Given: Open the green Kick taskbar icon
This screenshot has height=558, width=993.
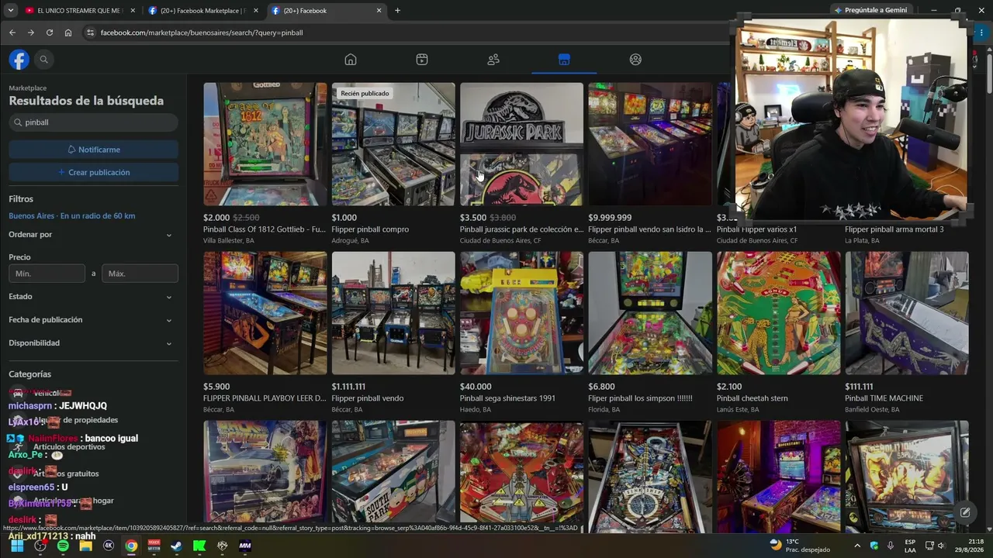Looking at the screenshot, I should [199, 546].
